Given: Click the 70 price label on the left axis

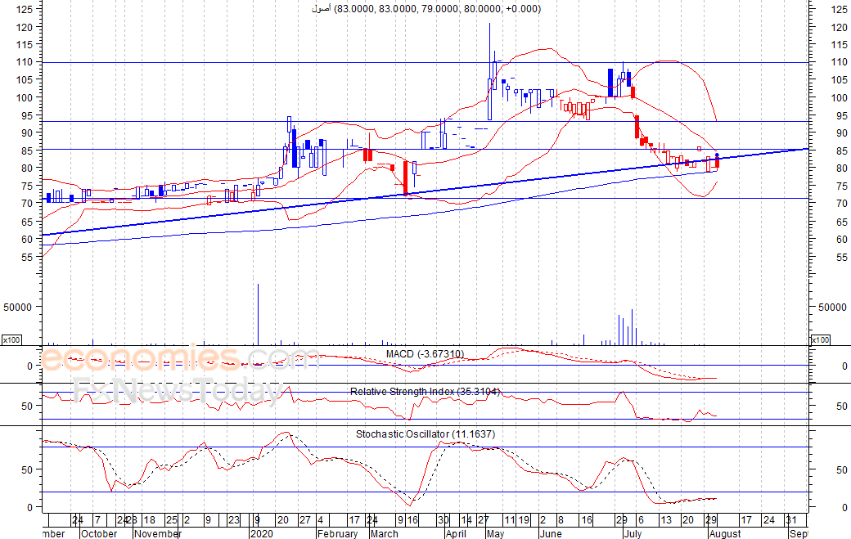Looking at the screenshot, I should [27, 204].
